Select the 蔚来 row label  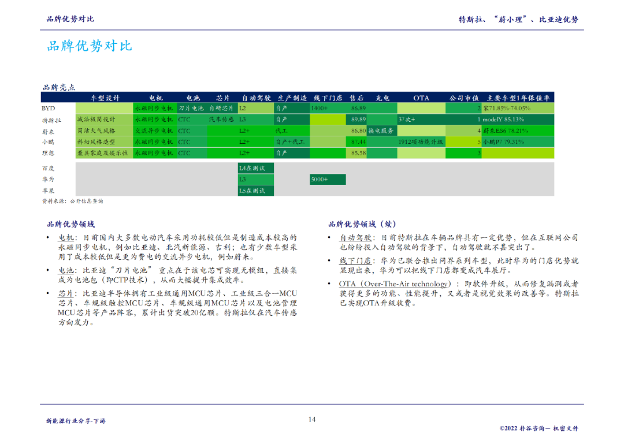pyautogui.click(x=48, y=131)
